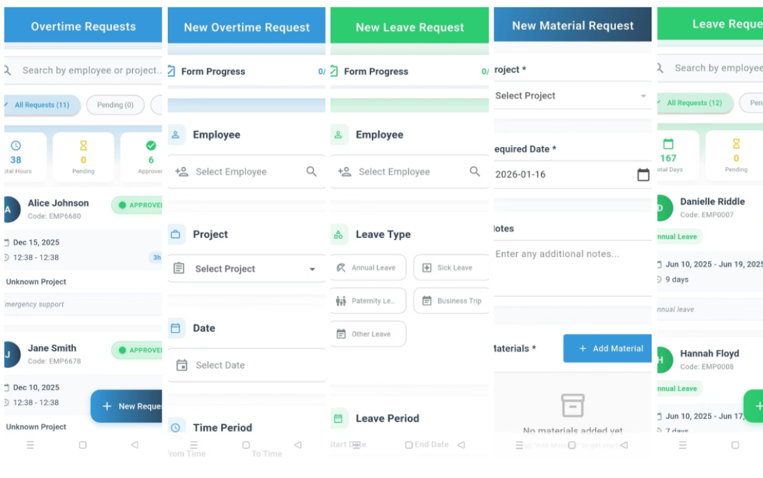Screen dimensions: 763x478
Task: Click the additional notes text field
Action: pyautogui.click(x=572, y=268)
